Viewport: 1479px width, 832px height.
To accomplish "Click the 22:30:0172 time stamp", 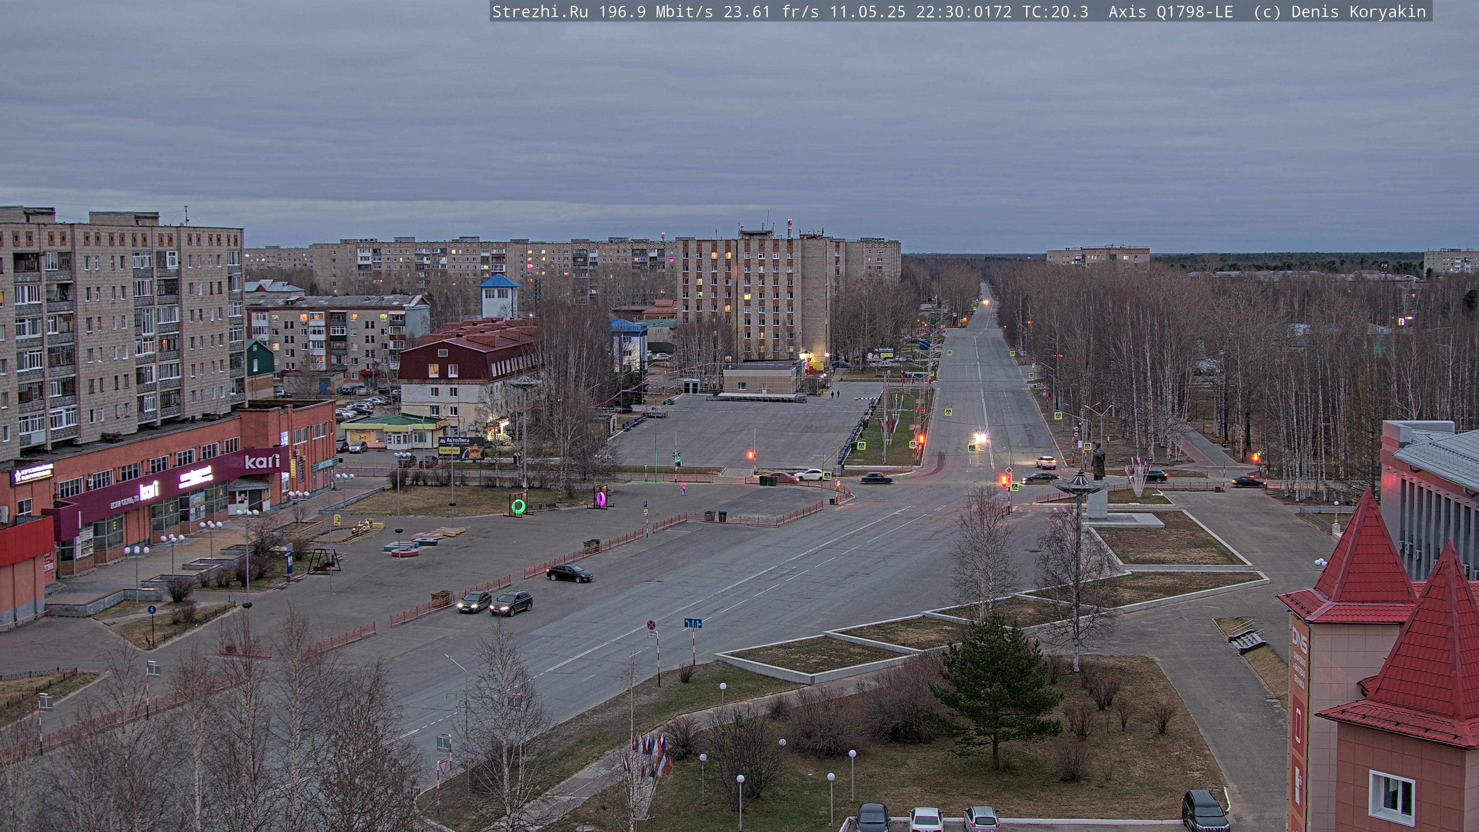I will click(964, 12).
